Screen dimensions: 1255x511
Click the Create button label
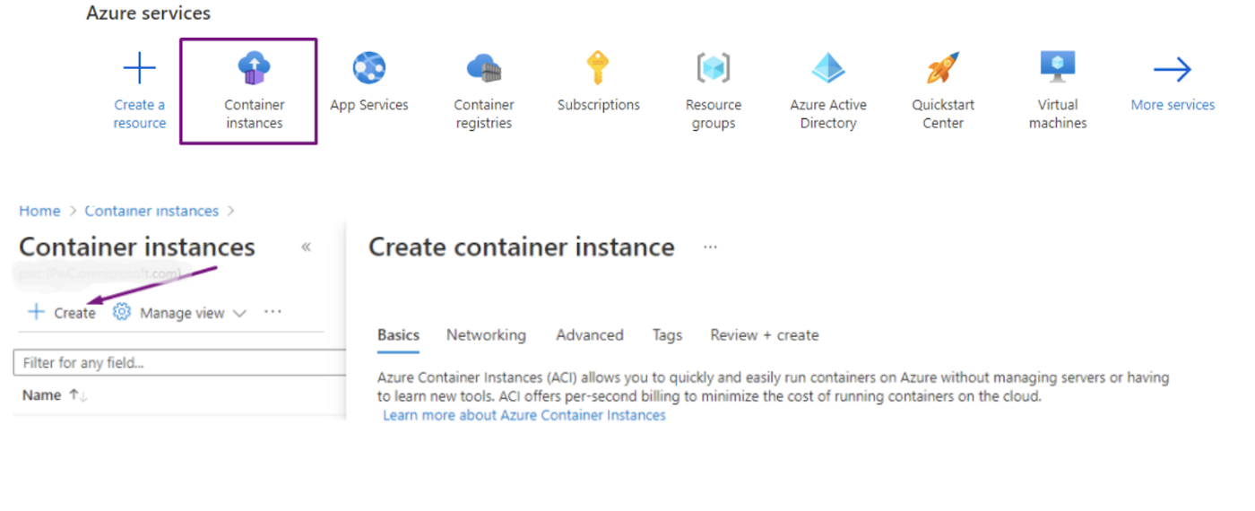tap(74, 313)
